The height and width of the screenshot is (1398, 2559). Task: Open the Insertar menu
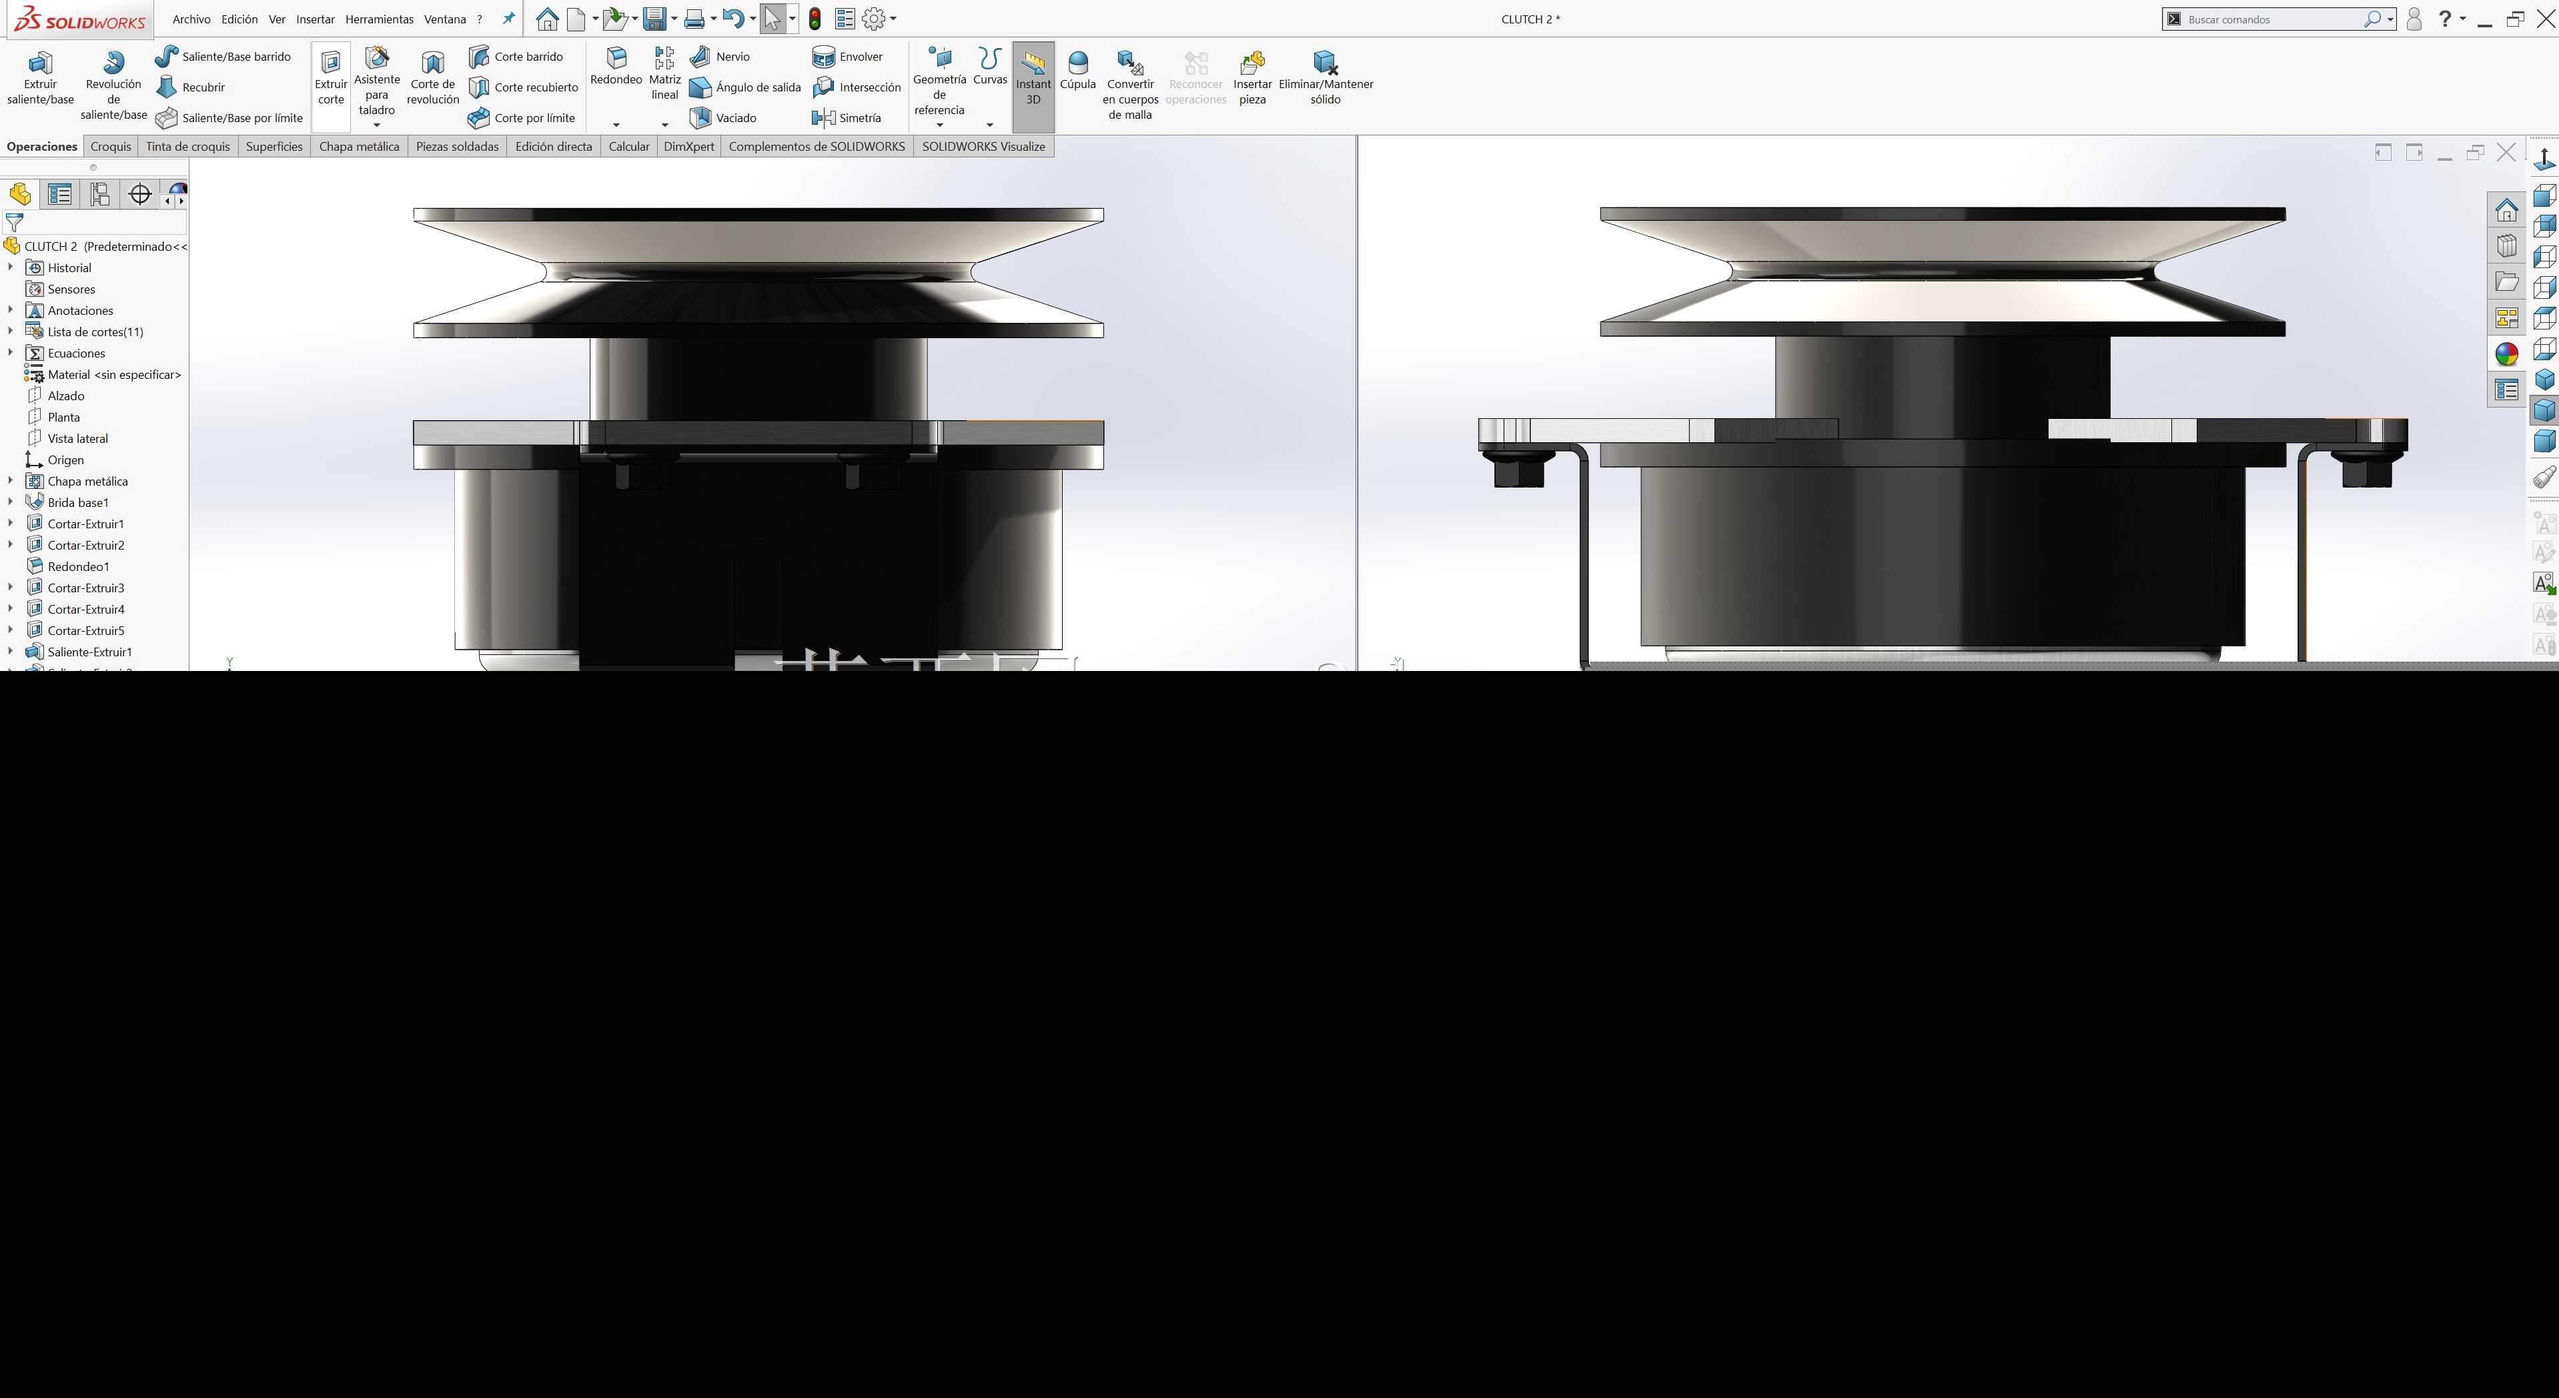point(315,19)
